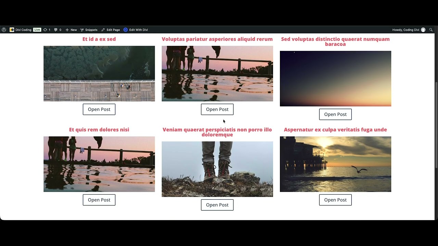Screen dimensions: 438x246
Task: Open Snippets in the admin bar
Action: [89, 30]
